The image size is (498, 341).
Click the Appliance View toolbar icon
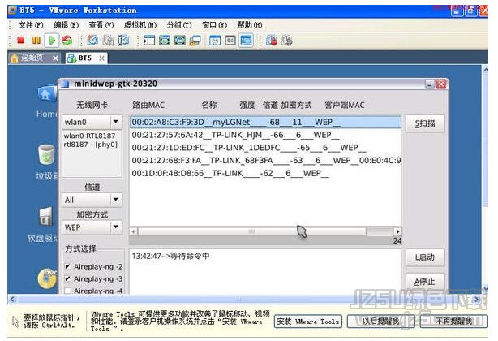(x=230, y=41)
